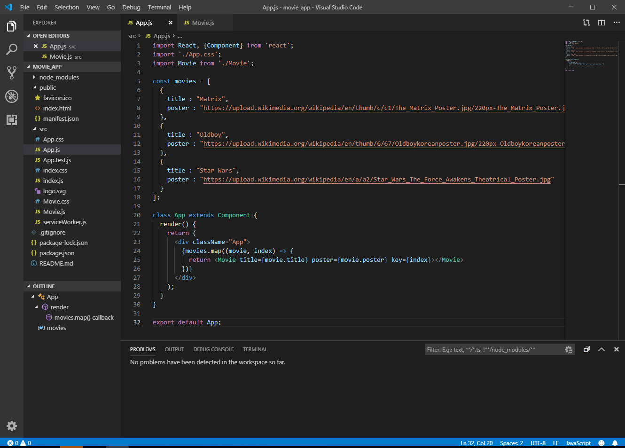Click Ln 32, Col 20 in status bar
625x448 pixels.
point(477,443)
